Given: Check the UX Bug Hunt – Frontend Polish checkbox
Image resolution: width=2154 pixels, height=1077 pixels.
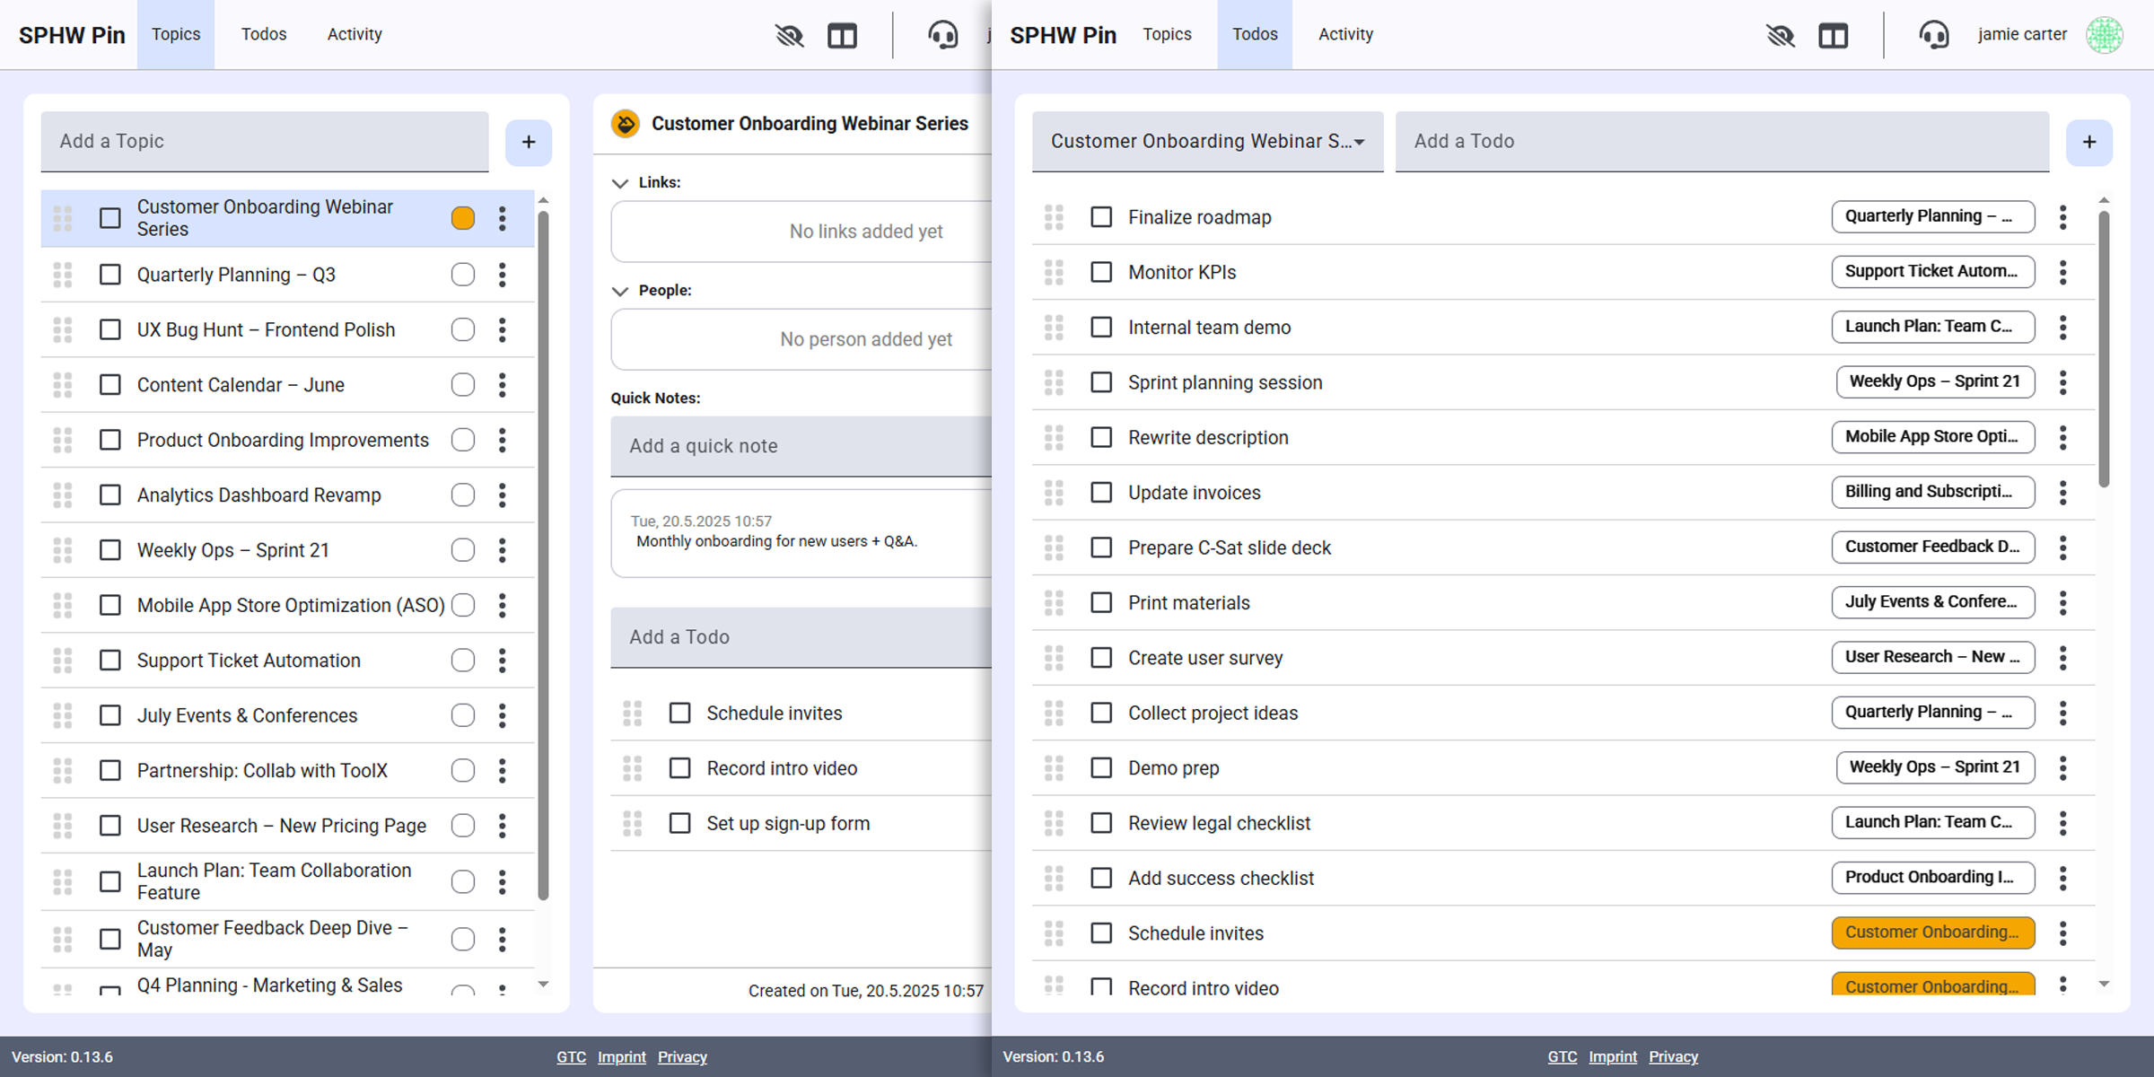Looking at the screenshot, I should [x=110, y=330].
